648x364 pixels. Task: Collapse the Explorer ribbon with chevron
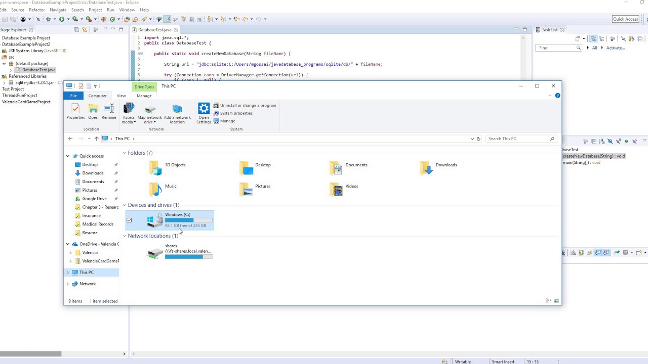tap(550, 96)
